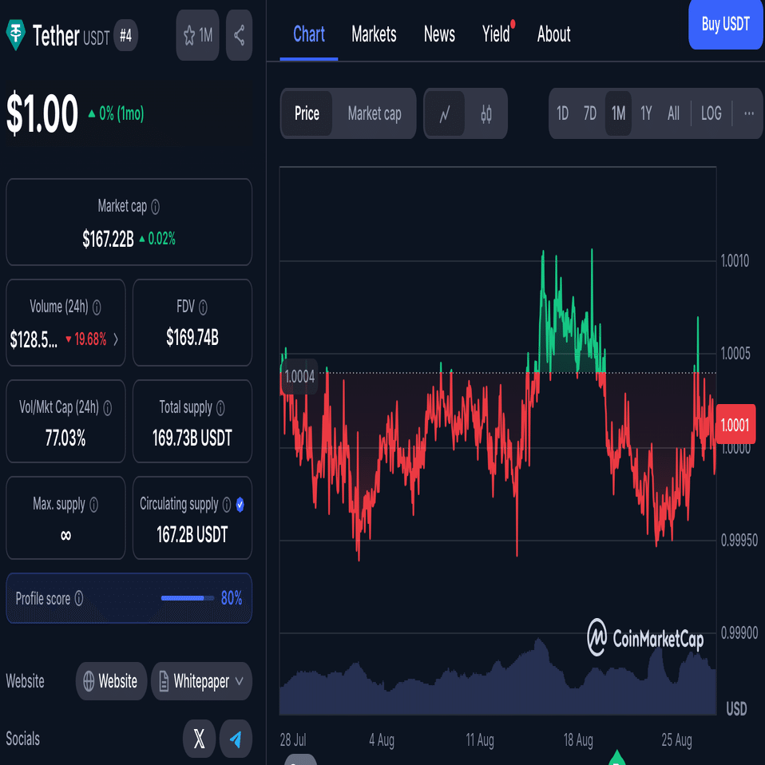This screenshot has width=765, height=765.
Task: Click the share icon near the watchlist star
Action: click(239, 34)
